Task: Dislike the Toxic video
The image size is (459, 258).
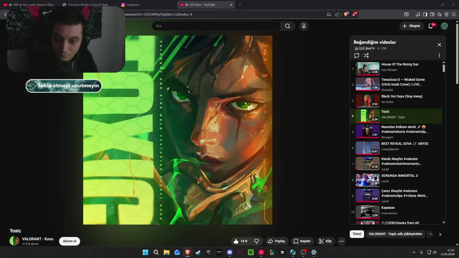Action: 256,241
